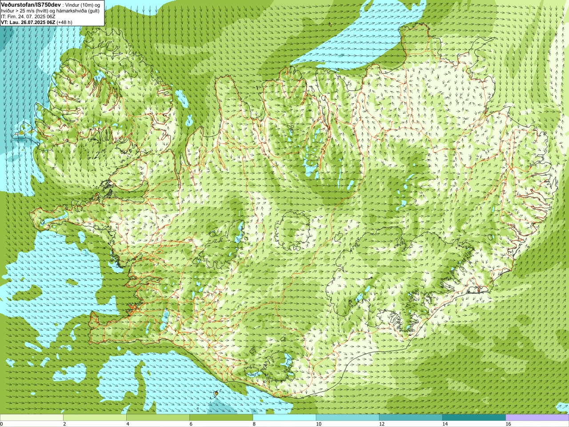Select the 8–10 m/s light cyan legend swatch
This screenshot has height=427, width=569.
284,418
